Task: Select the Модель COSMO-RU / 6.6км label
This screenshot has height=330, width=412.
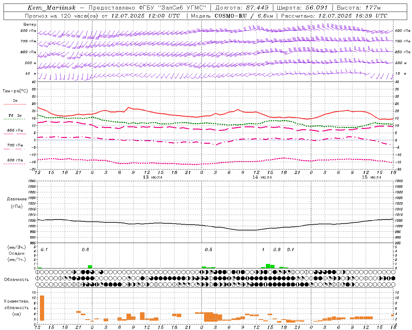Action: [x=232, y=16]
